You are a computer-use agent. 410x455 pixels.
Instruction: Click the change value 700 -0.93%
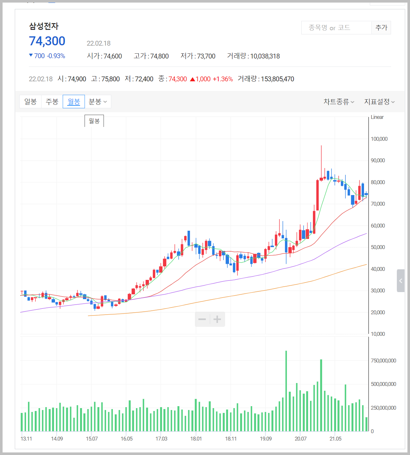tap(47, 56)
